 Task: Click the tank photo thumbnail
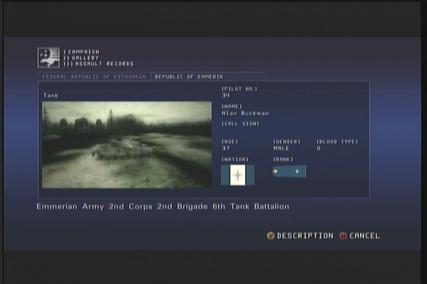[127, 144]
